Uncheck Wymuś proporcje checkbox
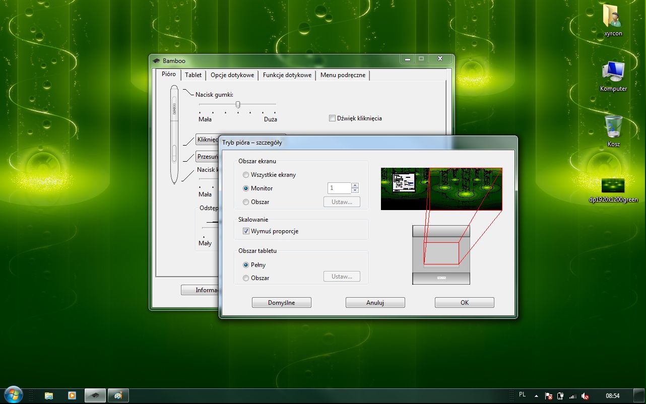 246,231
